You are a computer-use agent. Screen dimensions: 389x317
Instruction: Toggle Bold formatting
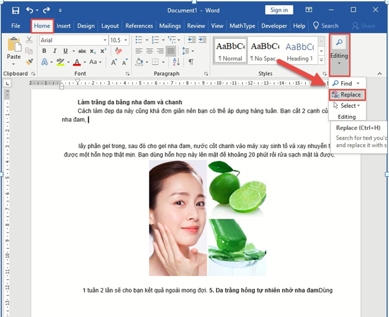(45, 51)
